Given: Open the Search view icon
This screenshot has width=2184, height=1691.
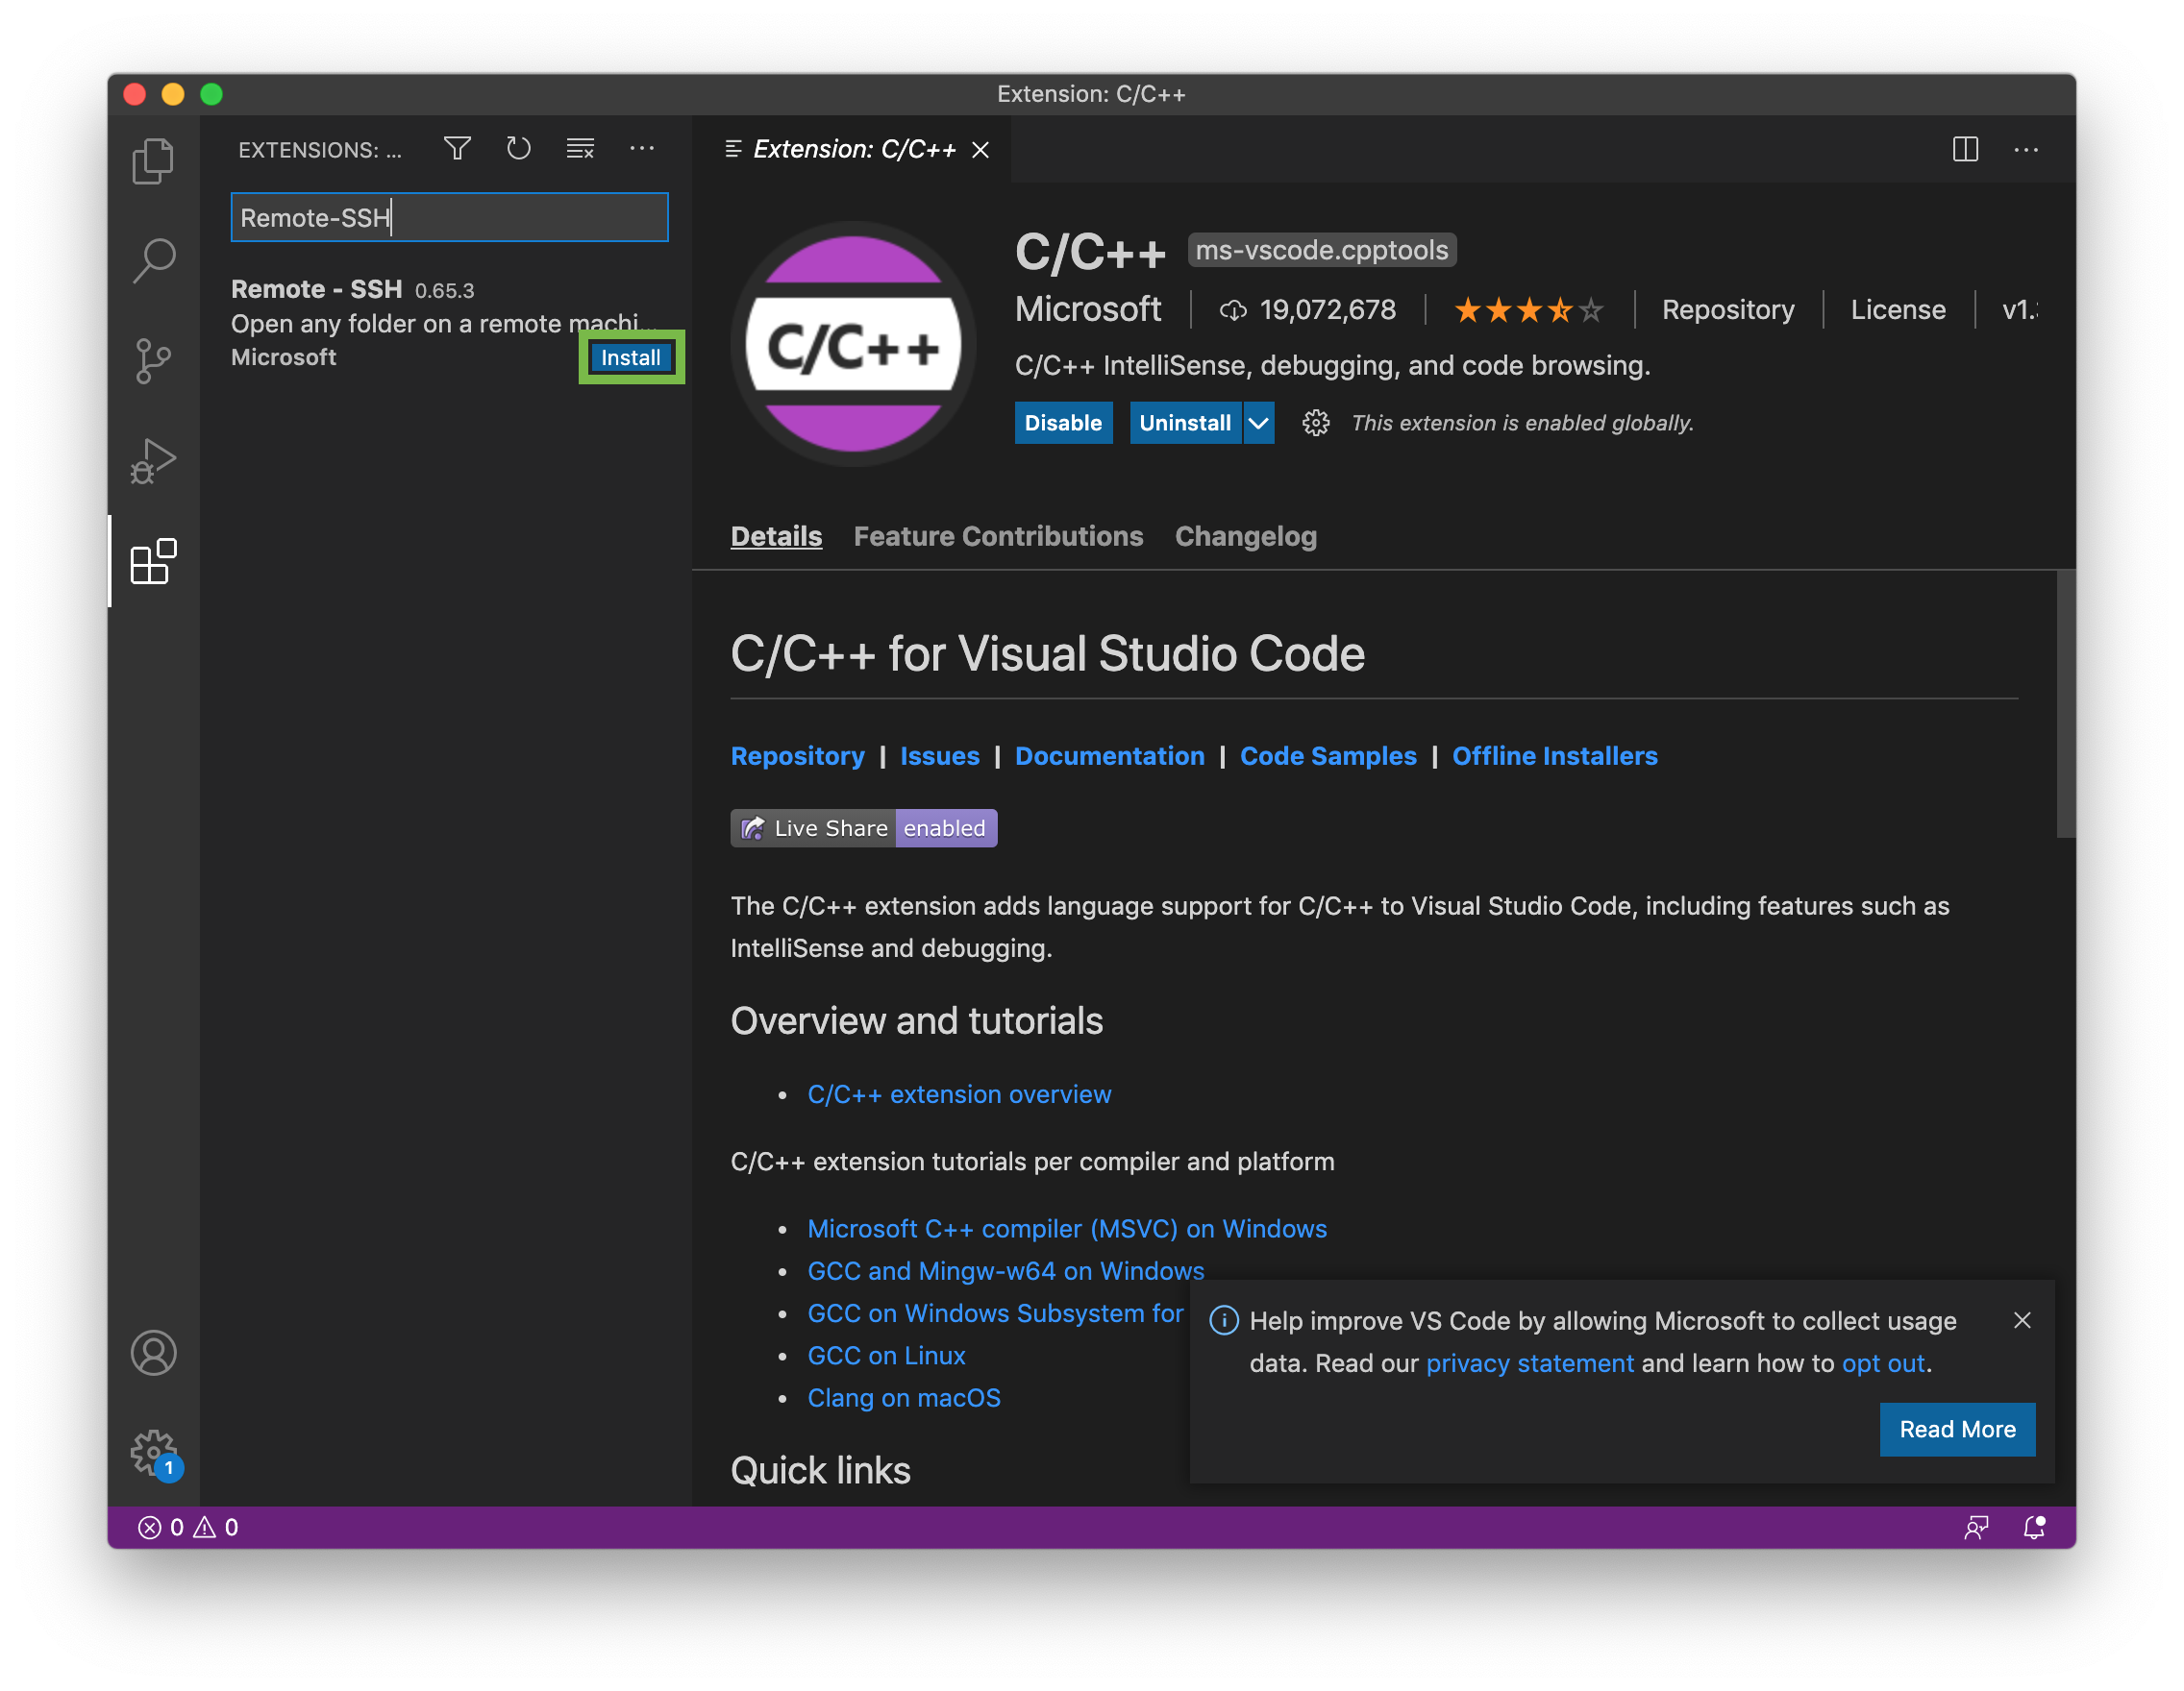Looking at the screenshot, I should tap(153, 260).
